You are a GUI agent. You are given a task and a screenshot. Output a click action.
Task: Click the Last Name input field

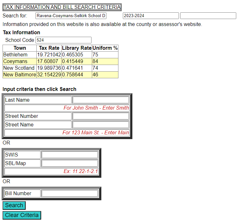[x=101, y=100]
